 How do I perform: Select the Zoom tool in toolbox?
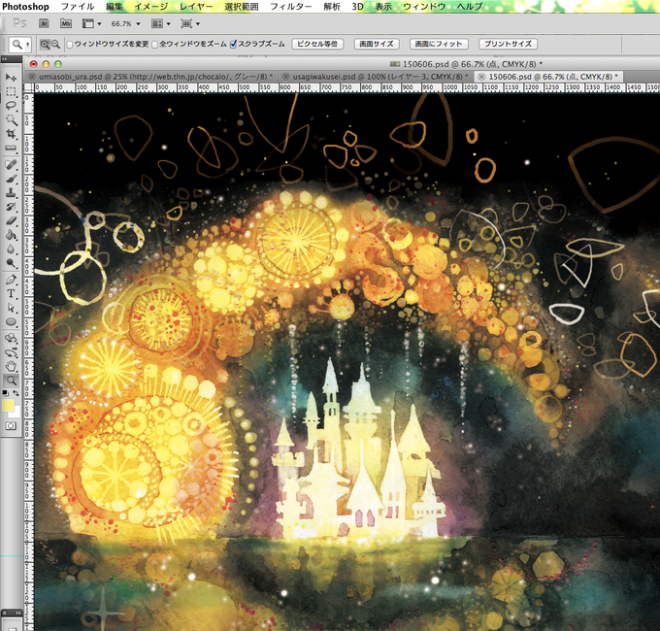point(11,381)
